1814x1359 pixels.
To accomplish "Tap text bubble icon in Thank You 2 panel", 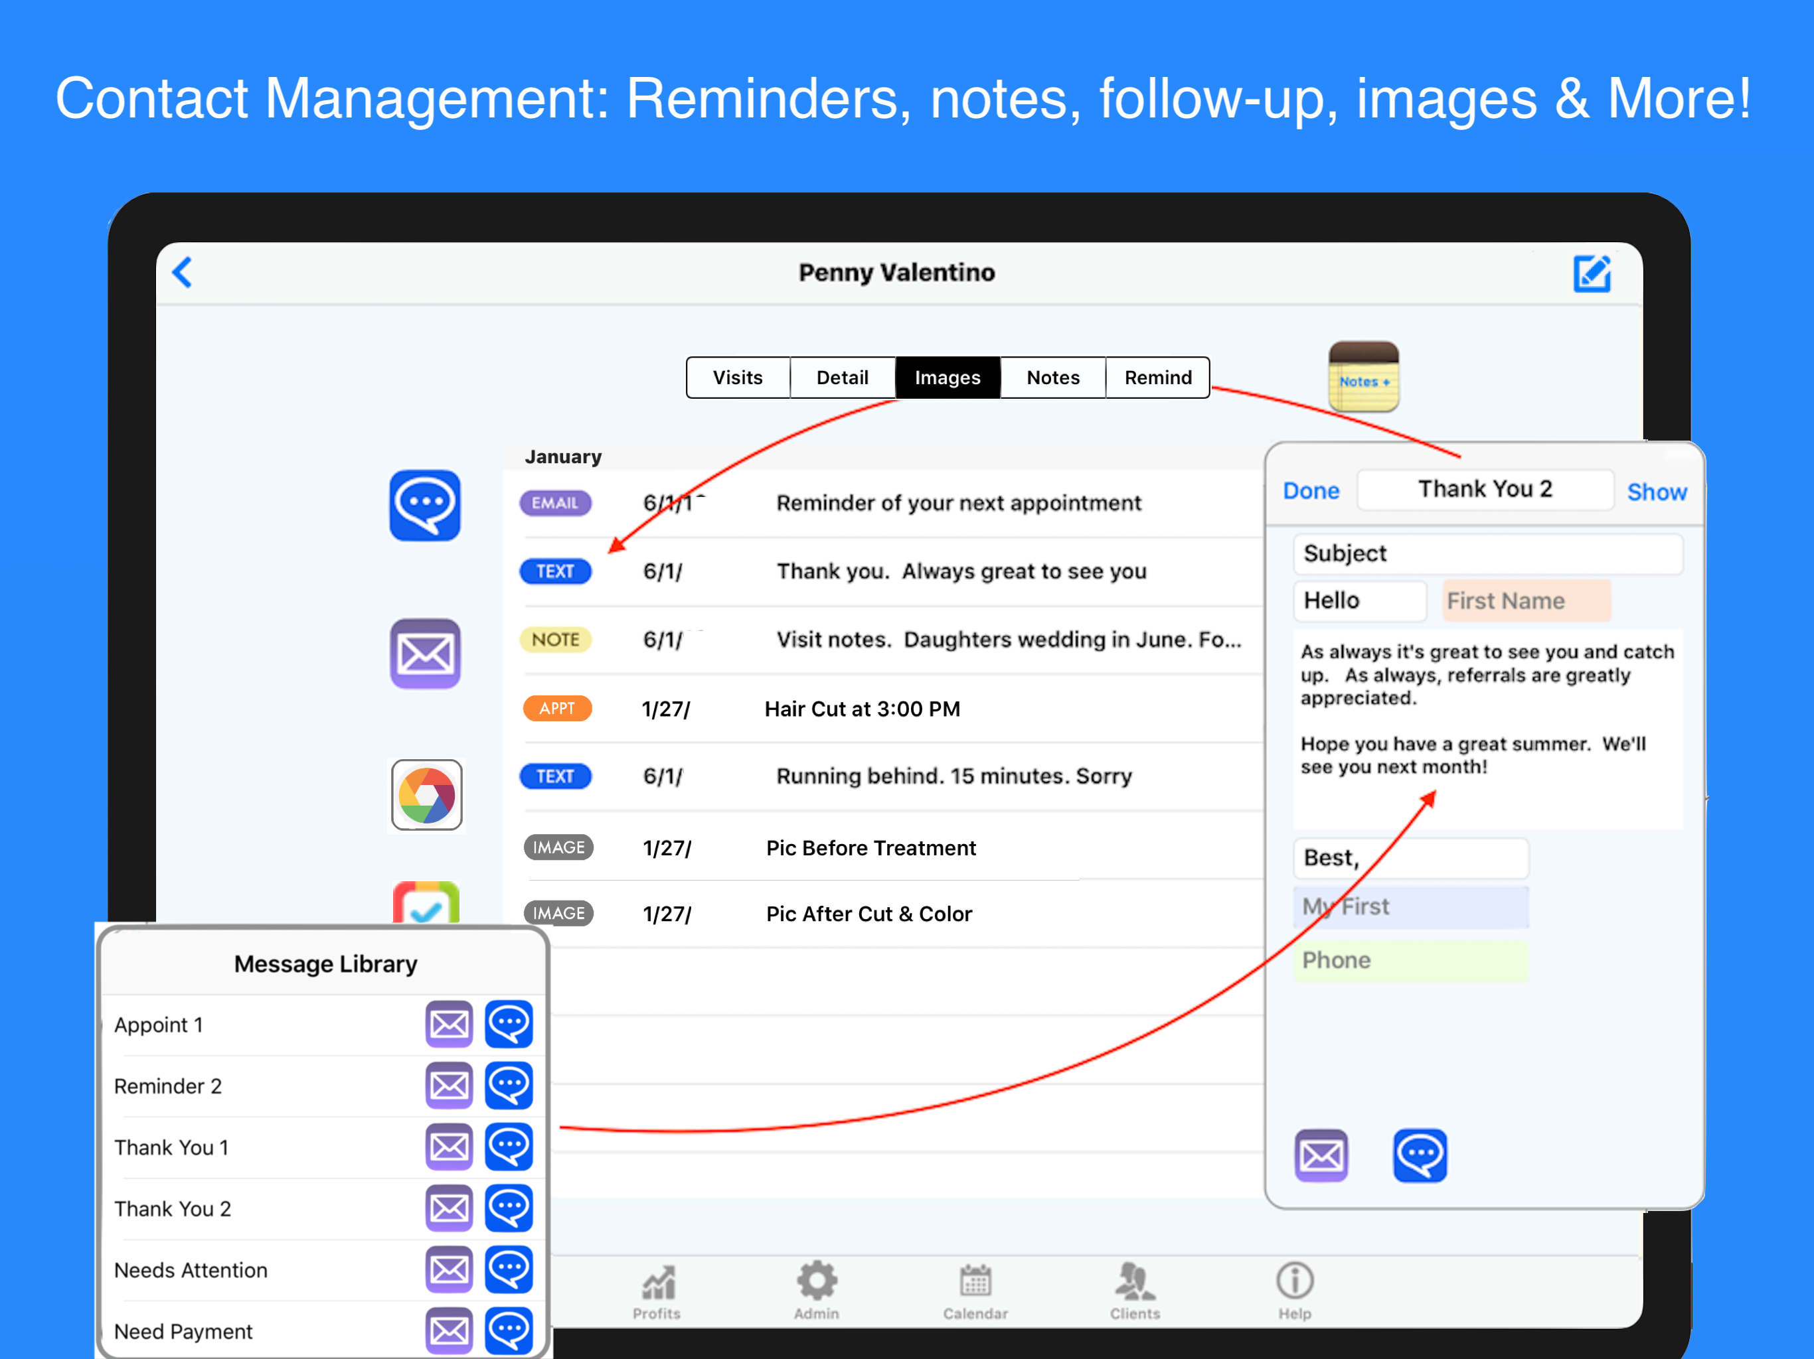I will click(1420, 1156).
